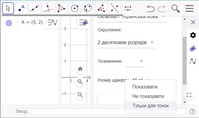Undo the last action

coord(151,9)
